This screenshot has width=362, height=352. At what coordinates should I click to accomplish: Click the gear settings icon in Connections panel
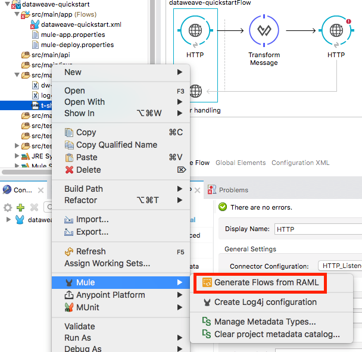tap(8, 207)
